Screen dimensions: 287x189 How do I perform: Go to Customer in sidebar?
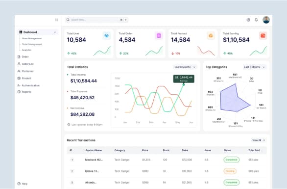tap(27, 71)
